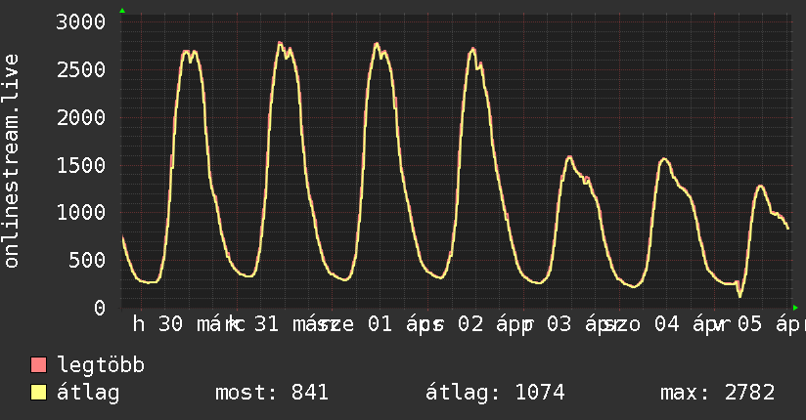Image resolution: width=806 pixels, height=420 pixels.
Task: Click the 2000 y-axis label
Action: click(81, 117)
